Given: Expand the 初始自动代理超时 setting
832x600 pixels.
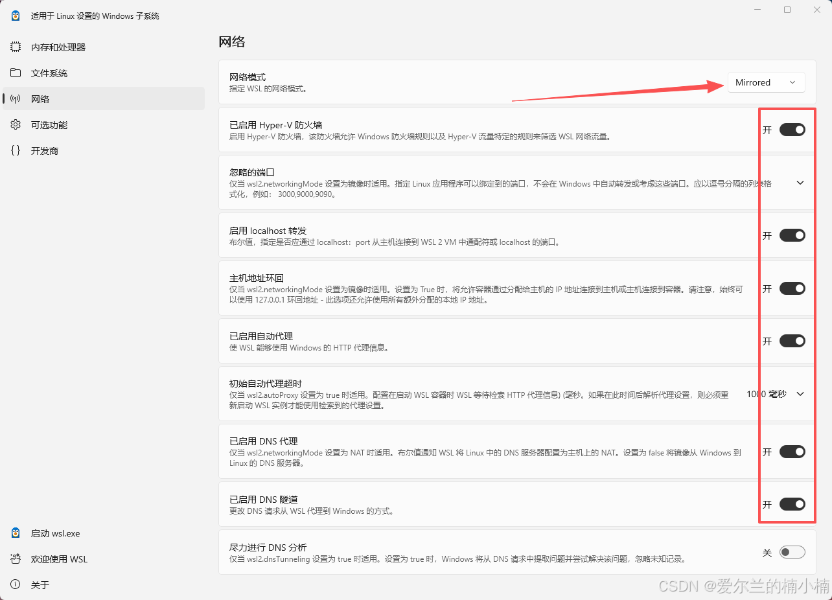Looking at the screenshot, I should [x=800, y=394].
